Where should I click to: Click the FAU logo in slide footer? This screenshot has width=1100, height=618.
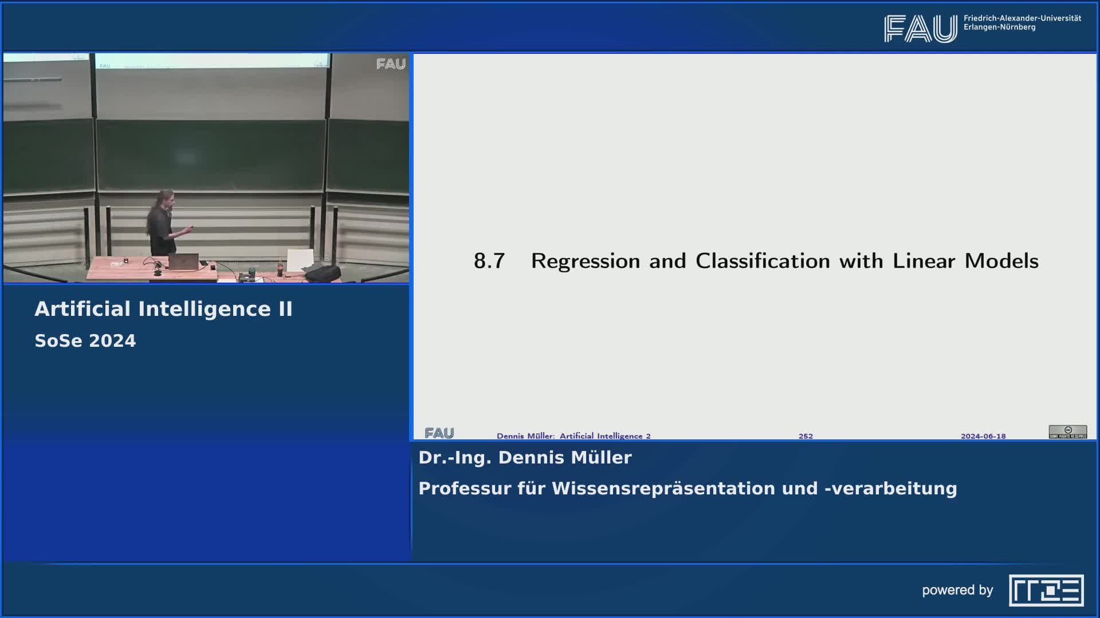(439, 433)
